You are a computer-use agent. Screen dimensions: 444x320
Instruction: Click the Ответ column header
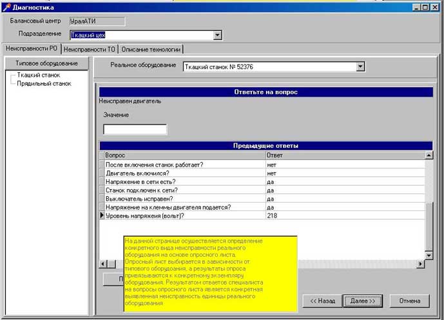coord(345,155)
